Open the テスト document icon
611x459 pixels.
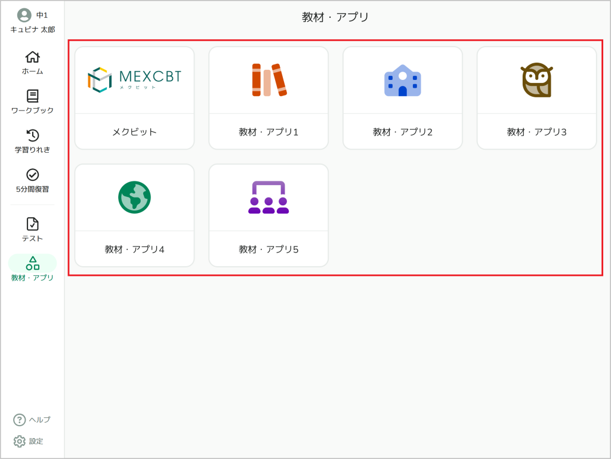point(32,224)
